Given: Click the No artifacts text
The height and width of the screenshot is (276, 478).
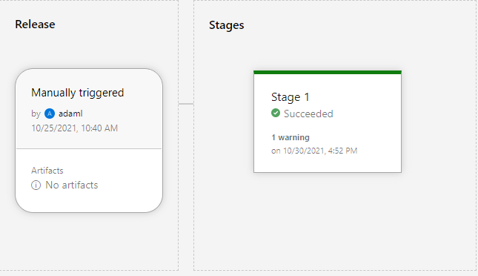Looking at the screenshot, I should click(x=72, y=185).
